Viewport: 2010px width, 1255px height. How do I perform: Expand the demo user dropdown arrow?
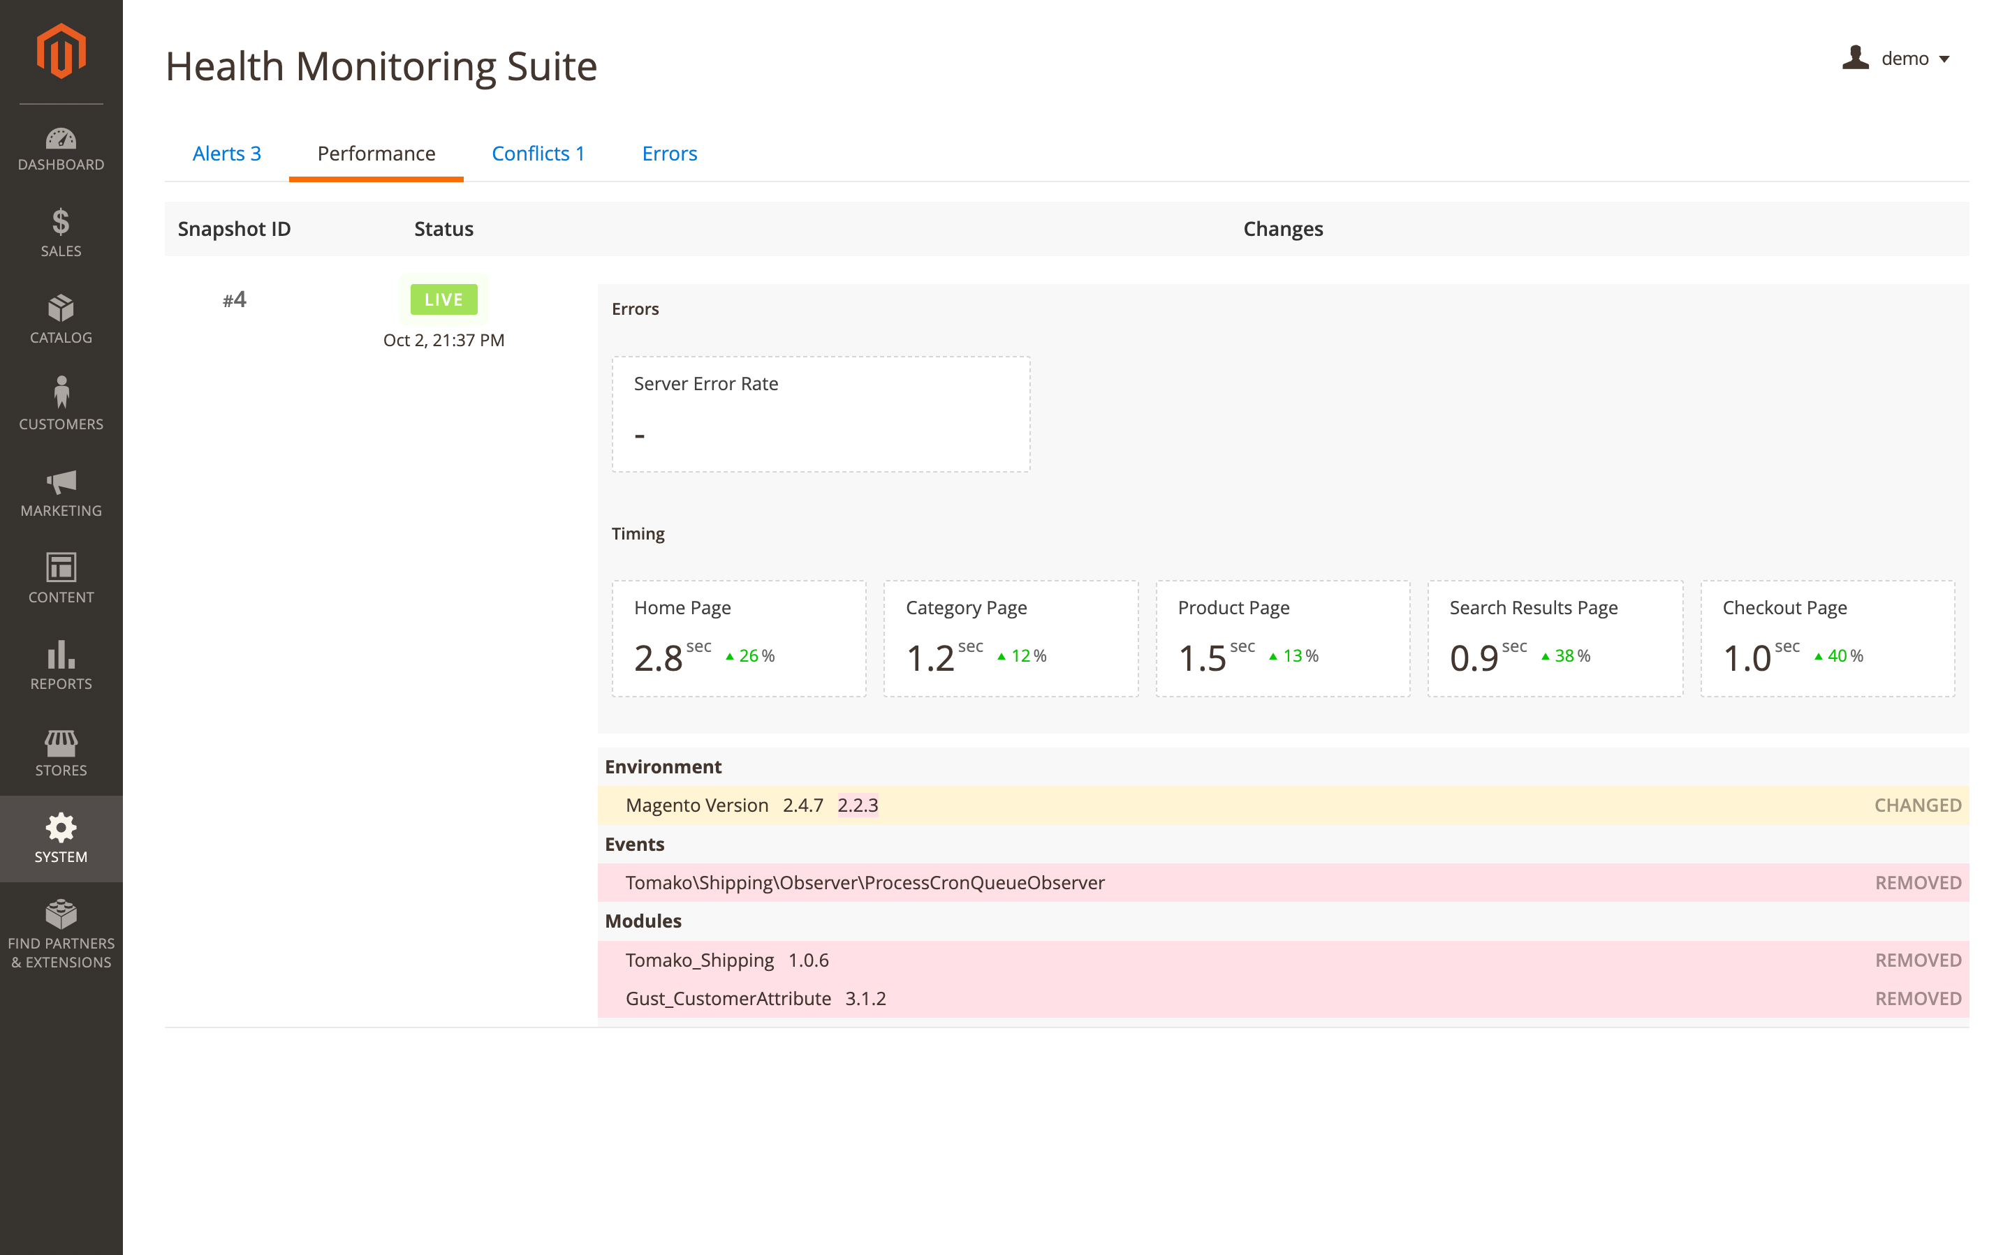(1944, 59)
